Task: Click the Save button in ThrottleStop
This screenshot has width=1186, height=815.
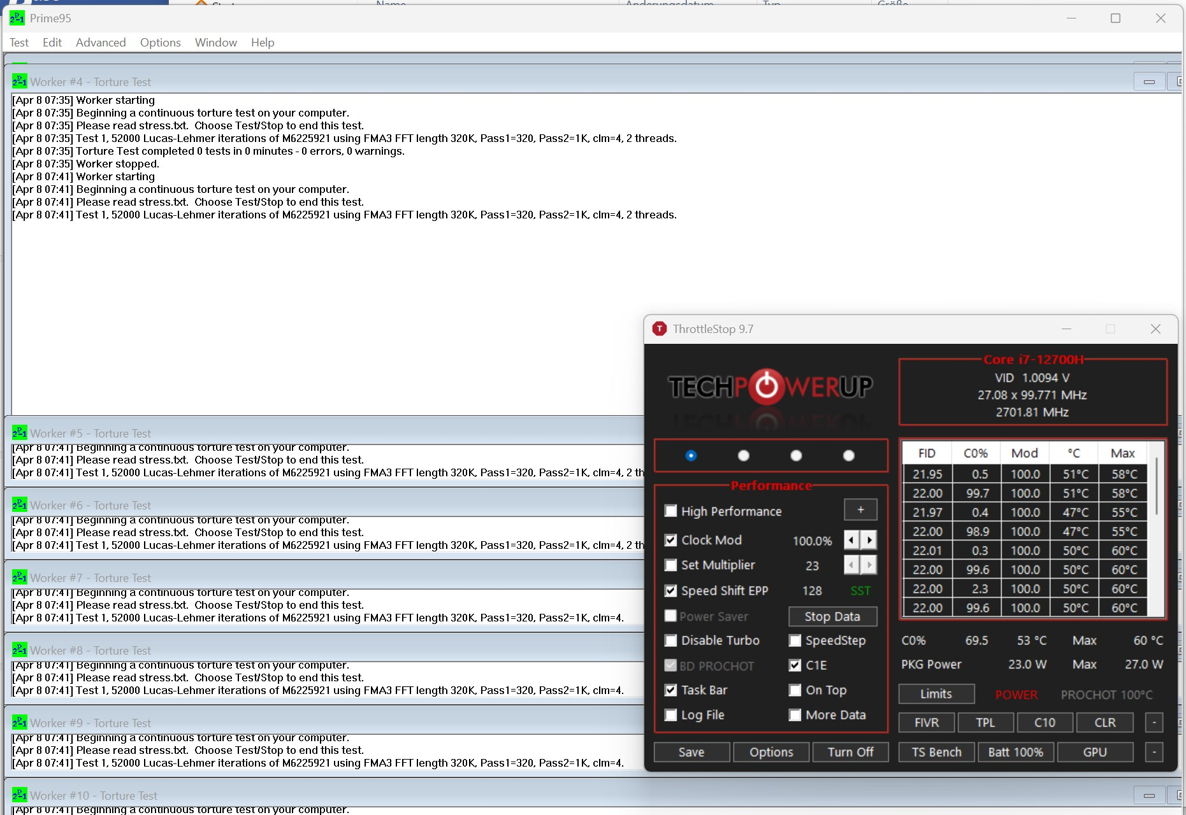Action: pos(691,752)
